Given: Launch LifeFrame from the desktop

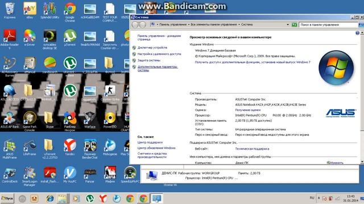Looking at the screenshot, I should pos(30,147).
